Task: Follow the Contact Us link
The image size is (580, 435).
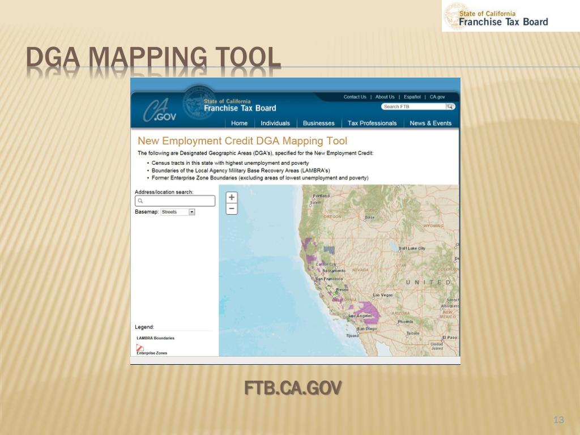Action: click(355, 97)
